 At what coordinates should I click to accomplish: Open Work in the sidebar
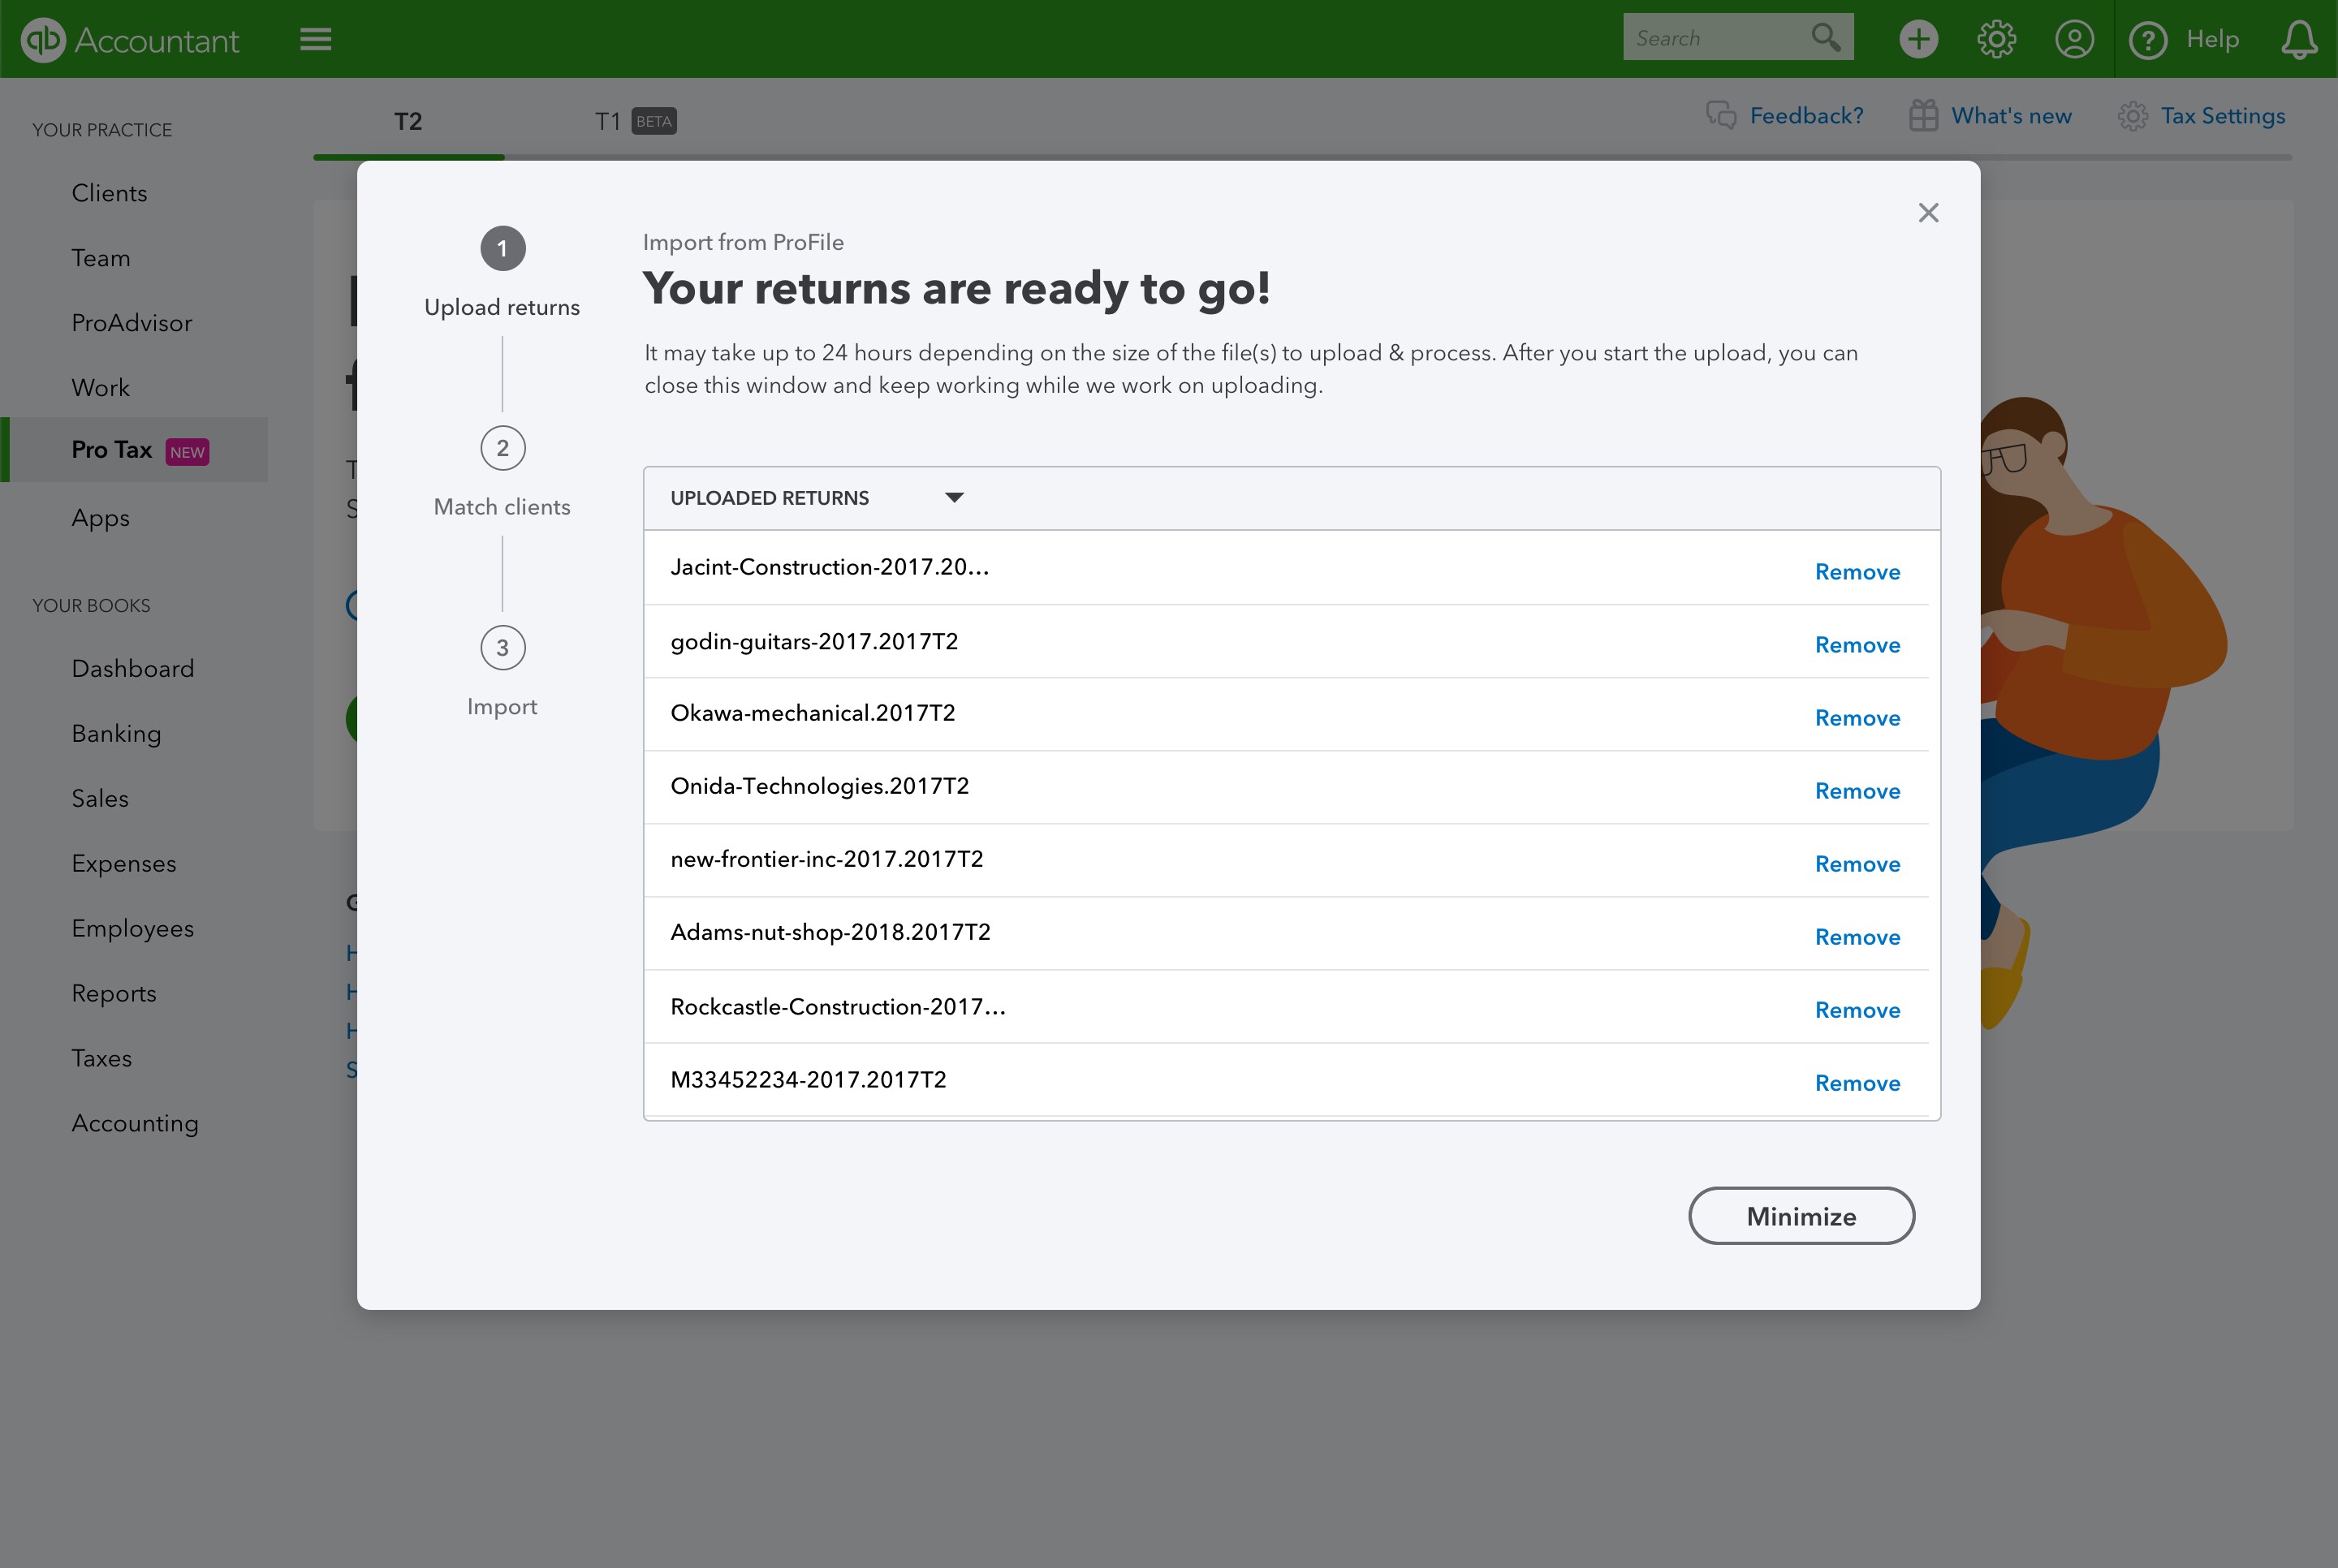(x=100, y=388)
